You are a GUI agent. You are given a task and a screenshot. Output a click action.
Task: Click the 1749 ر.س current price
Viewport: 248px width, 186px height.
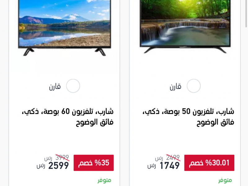point(164,166)
